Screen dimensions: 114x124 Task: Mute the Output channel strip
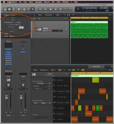(21, 112)
